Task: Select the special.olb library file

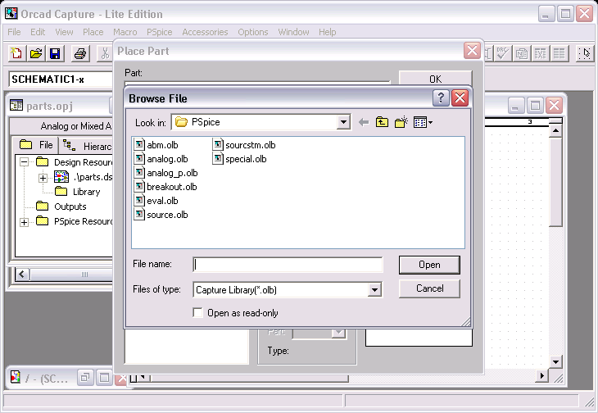Action: point(239,159)
